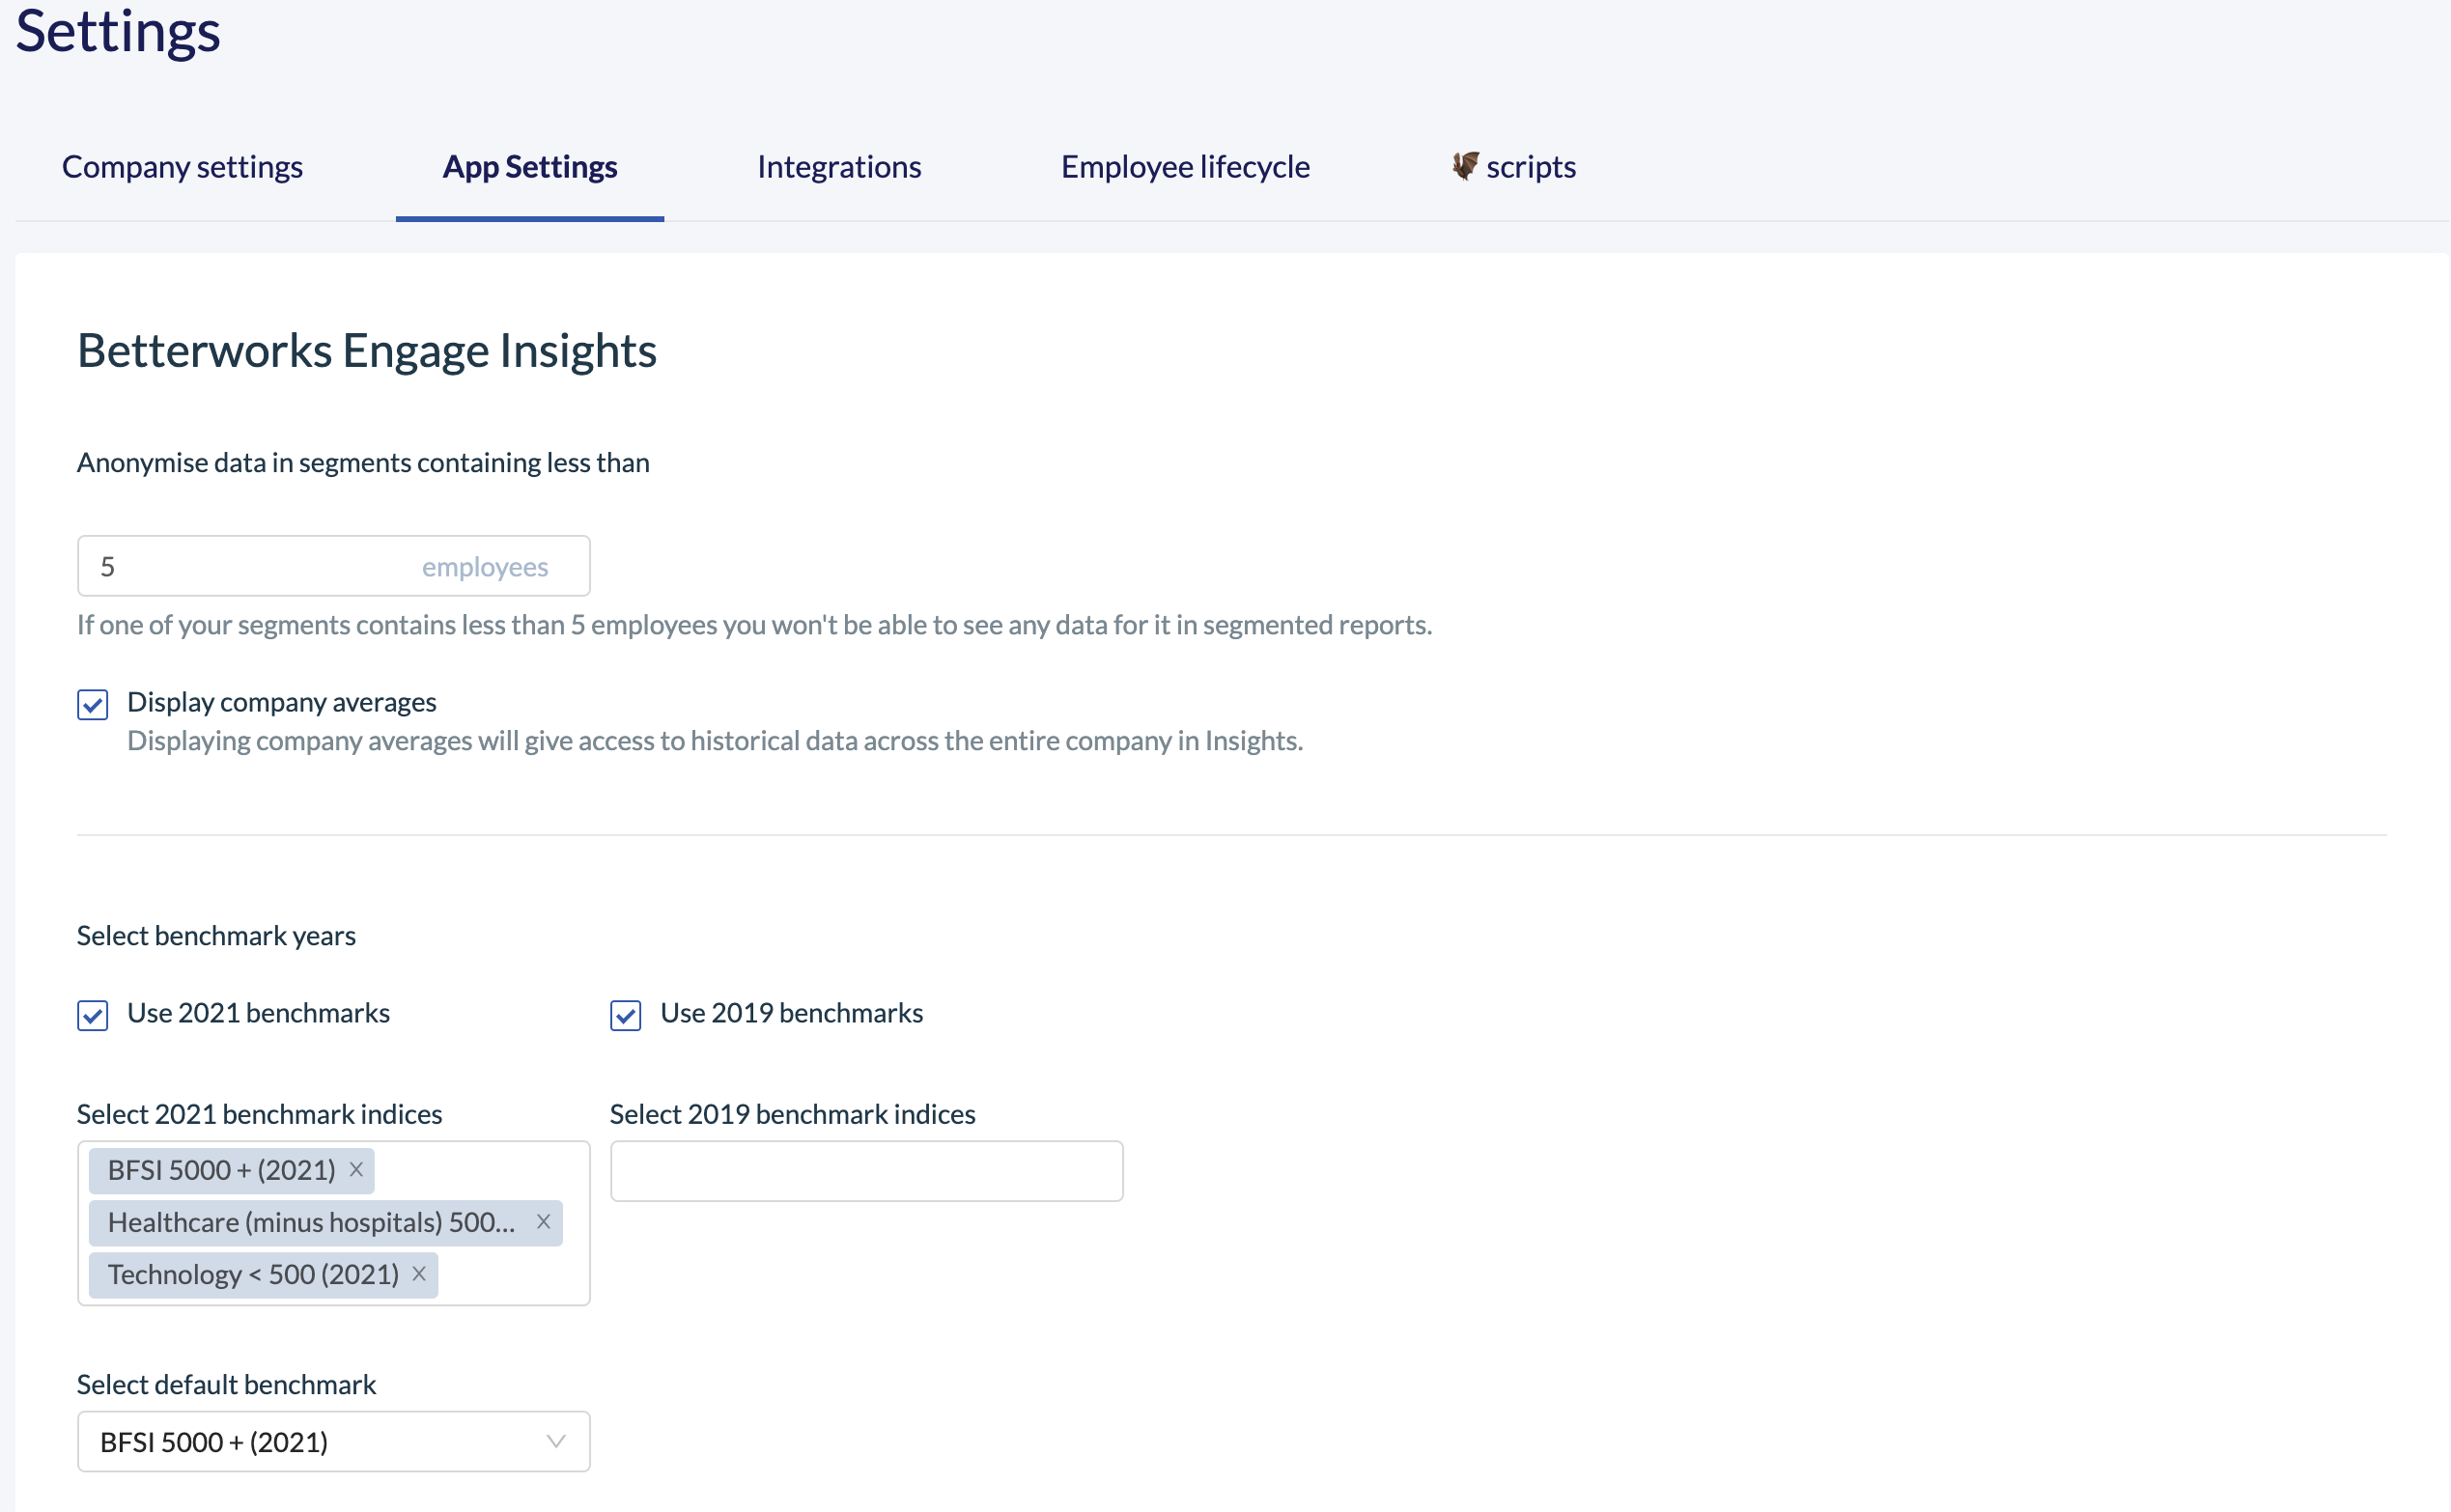Uncheck Use 2021 benchmarks
2451x1512 pixels.
click(93, 1015)
